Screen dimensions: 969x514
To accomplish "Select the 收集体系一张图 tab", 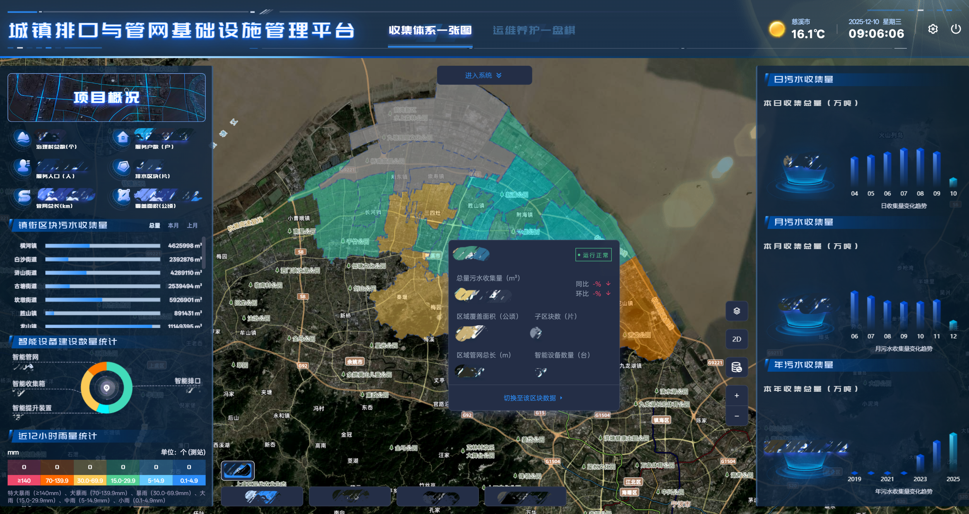I will [430, 30].
